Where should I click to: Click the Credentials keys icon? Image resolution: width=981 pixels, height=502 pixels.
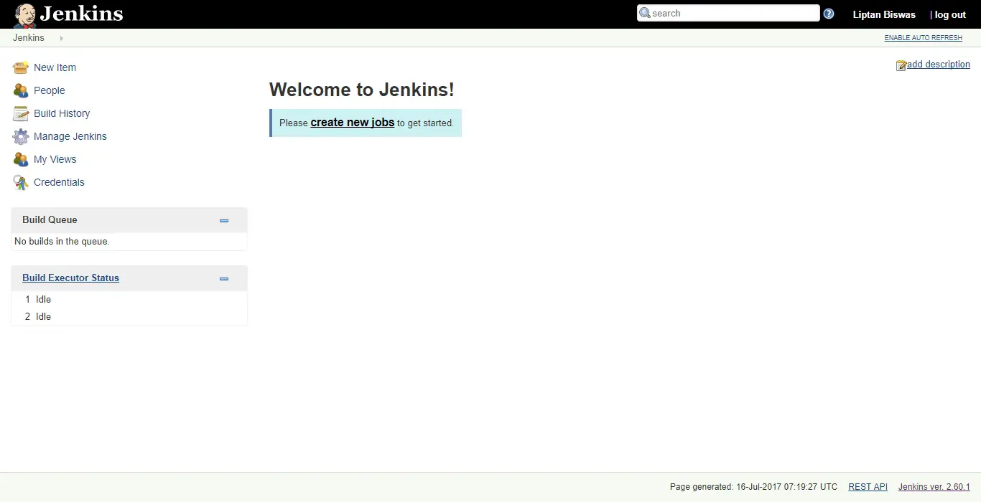[x=21, y=182]
